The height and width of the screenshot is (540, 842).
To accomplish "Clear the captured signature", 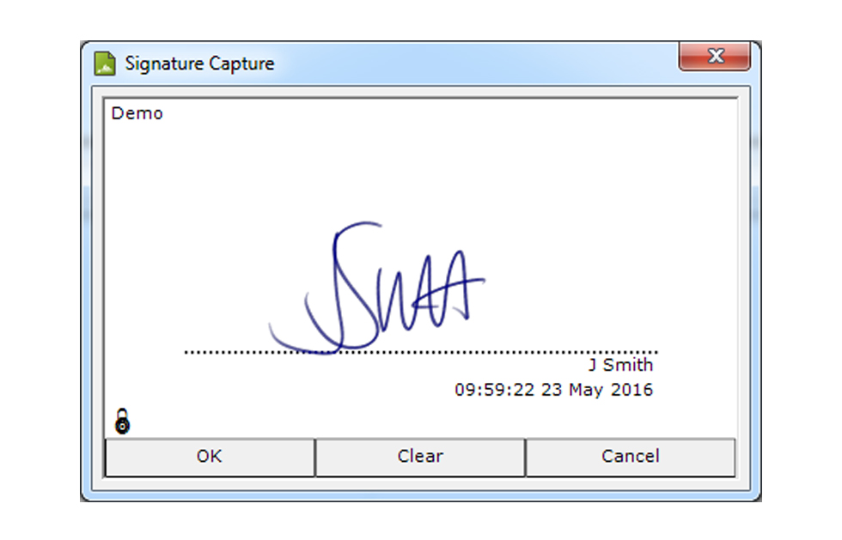I will [420, 457].
